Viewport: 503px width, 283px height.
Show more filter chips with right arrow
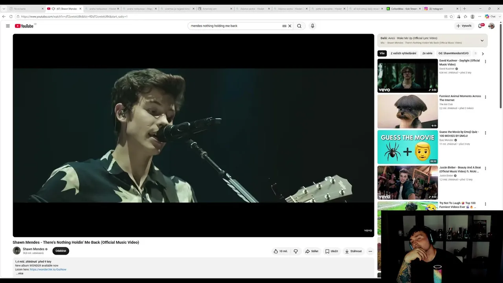[483, 53]
